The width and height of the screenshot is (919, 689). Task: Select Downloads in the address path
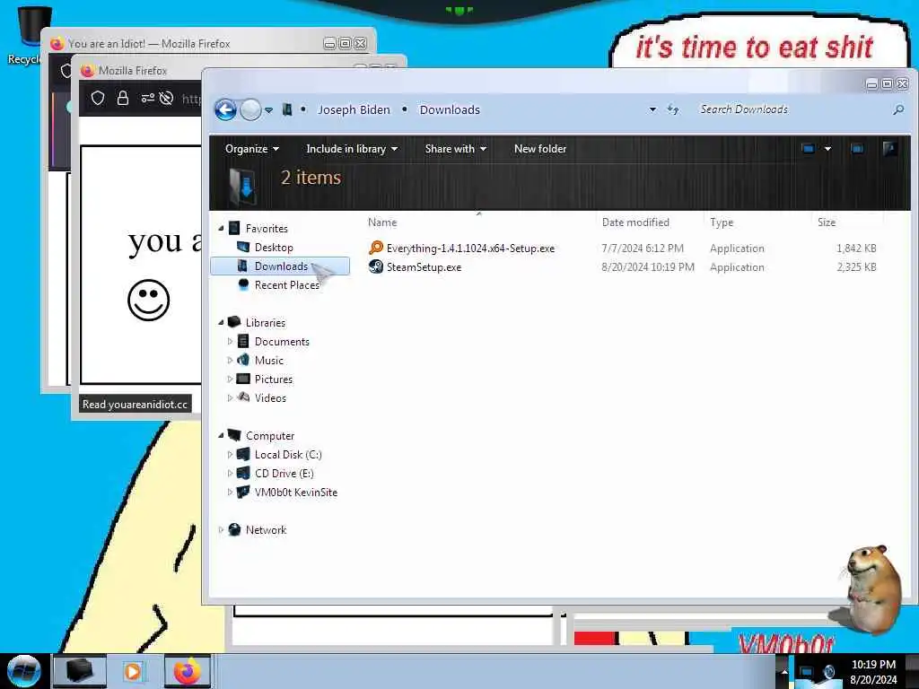[450, 109]
